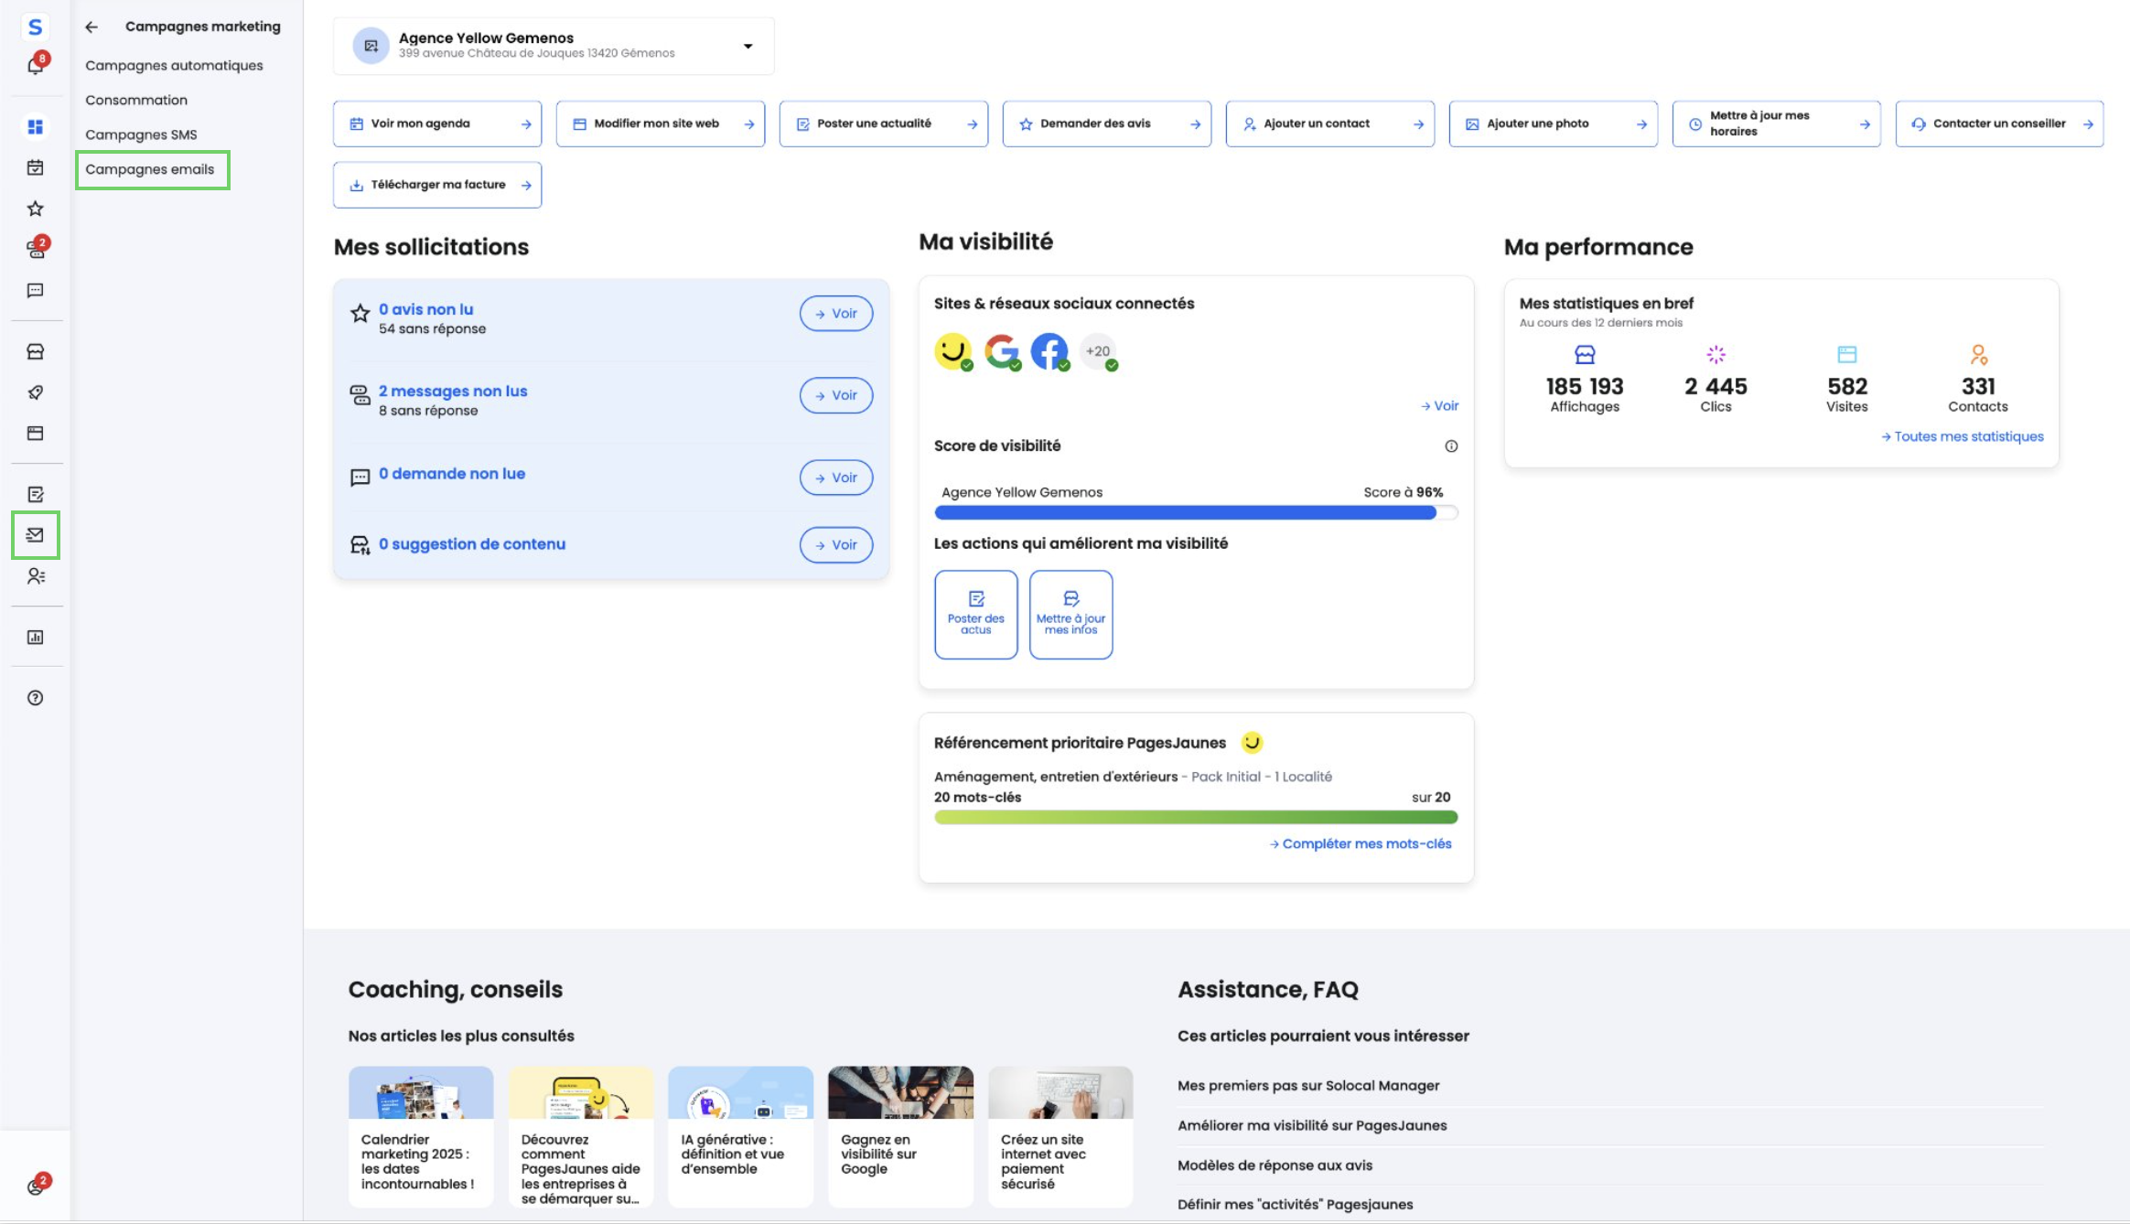The height and width of the screenshot is (1224, 2130).
Task: Click Voir button for unread messages
Action: coord(835,395)
